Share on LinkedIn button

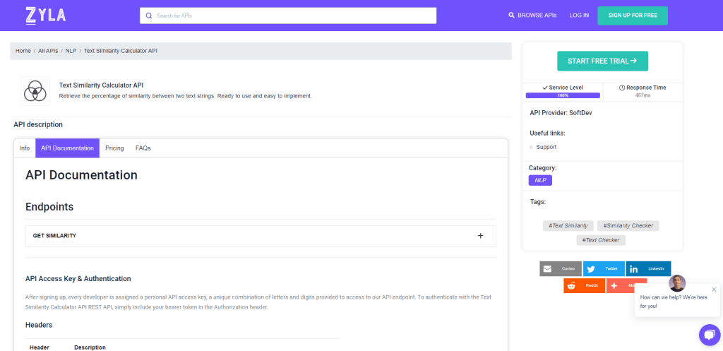(648, 269)
